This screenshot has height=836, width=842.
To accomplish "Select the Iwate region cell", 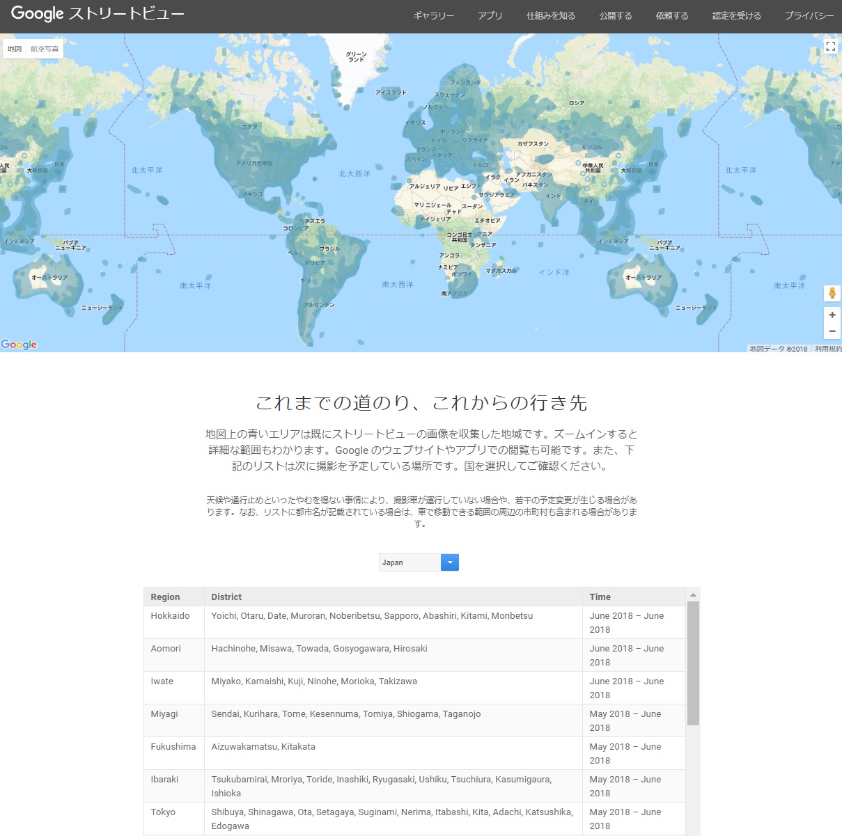I will click(174, 688).
